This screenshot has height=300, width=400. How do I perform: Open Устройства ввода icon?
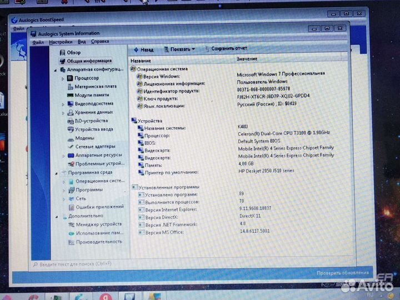coord(71,129)
